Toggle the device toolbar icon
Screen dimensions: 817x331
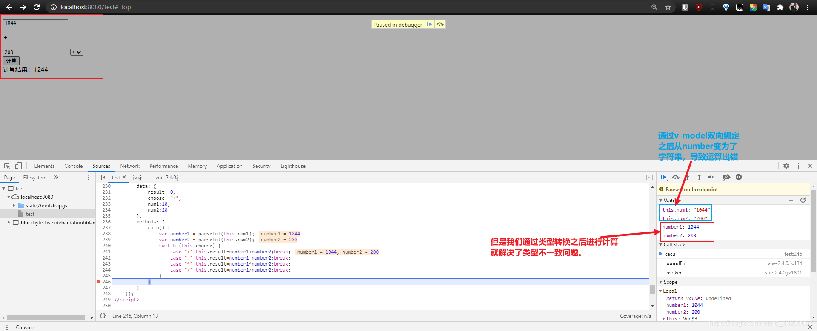click(18, 166)
